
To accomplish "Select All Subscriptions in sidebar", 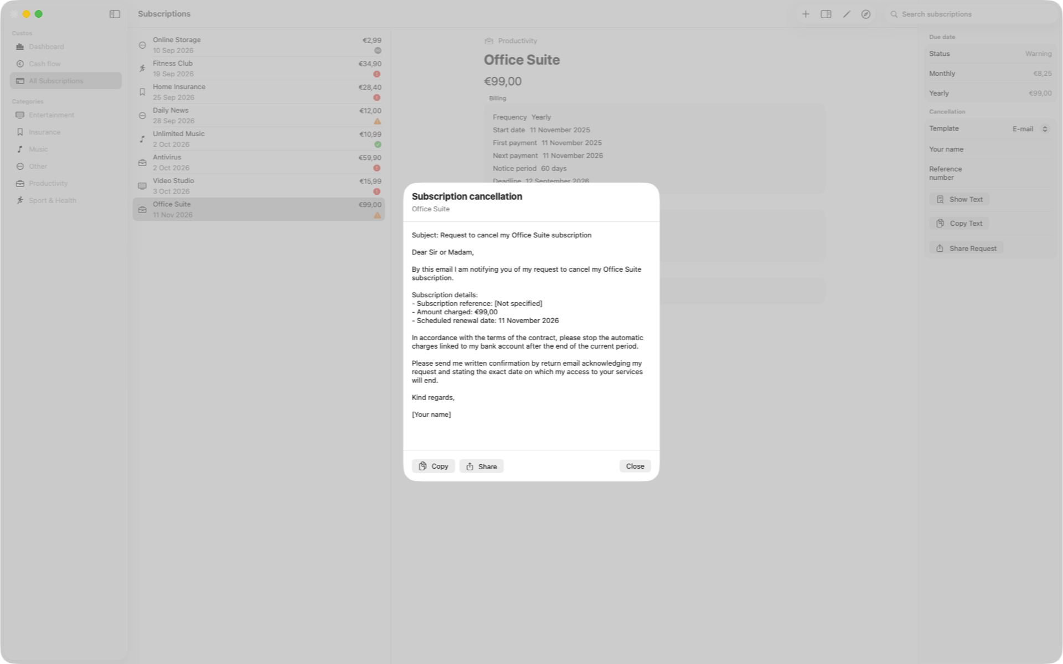I will coord(66,81).
